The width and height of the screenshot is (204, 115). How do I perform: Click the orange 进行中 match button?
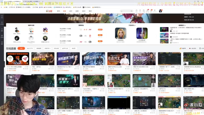100,30
